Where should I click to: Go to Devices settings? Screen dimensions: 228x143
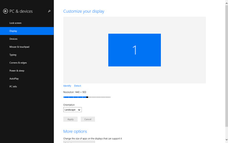[27, 39]
